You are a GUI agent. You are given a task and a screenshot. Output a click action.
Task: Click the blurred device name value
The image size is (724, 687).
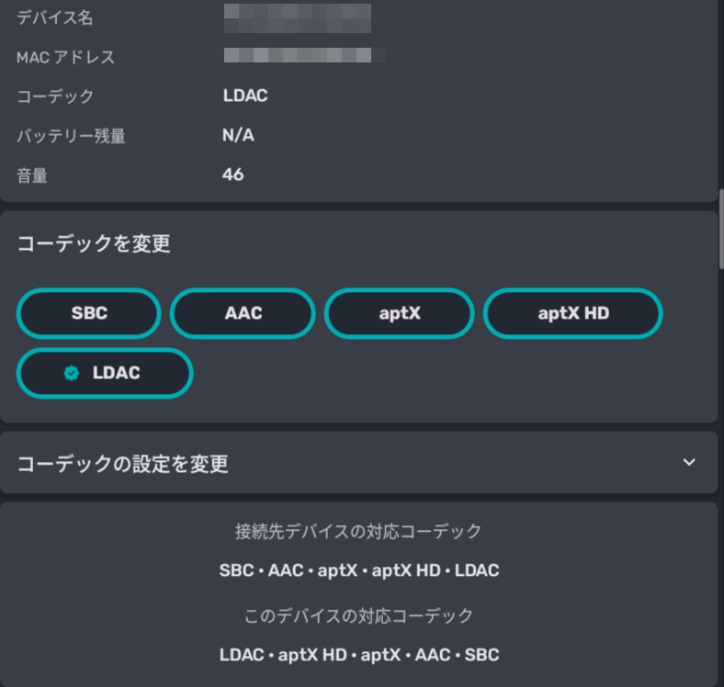[298, 17]
